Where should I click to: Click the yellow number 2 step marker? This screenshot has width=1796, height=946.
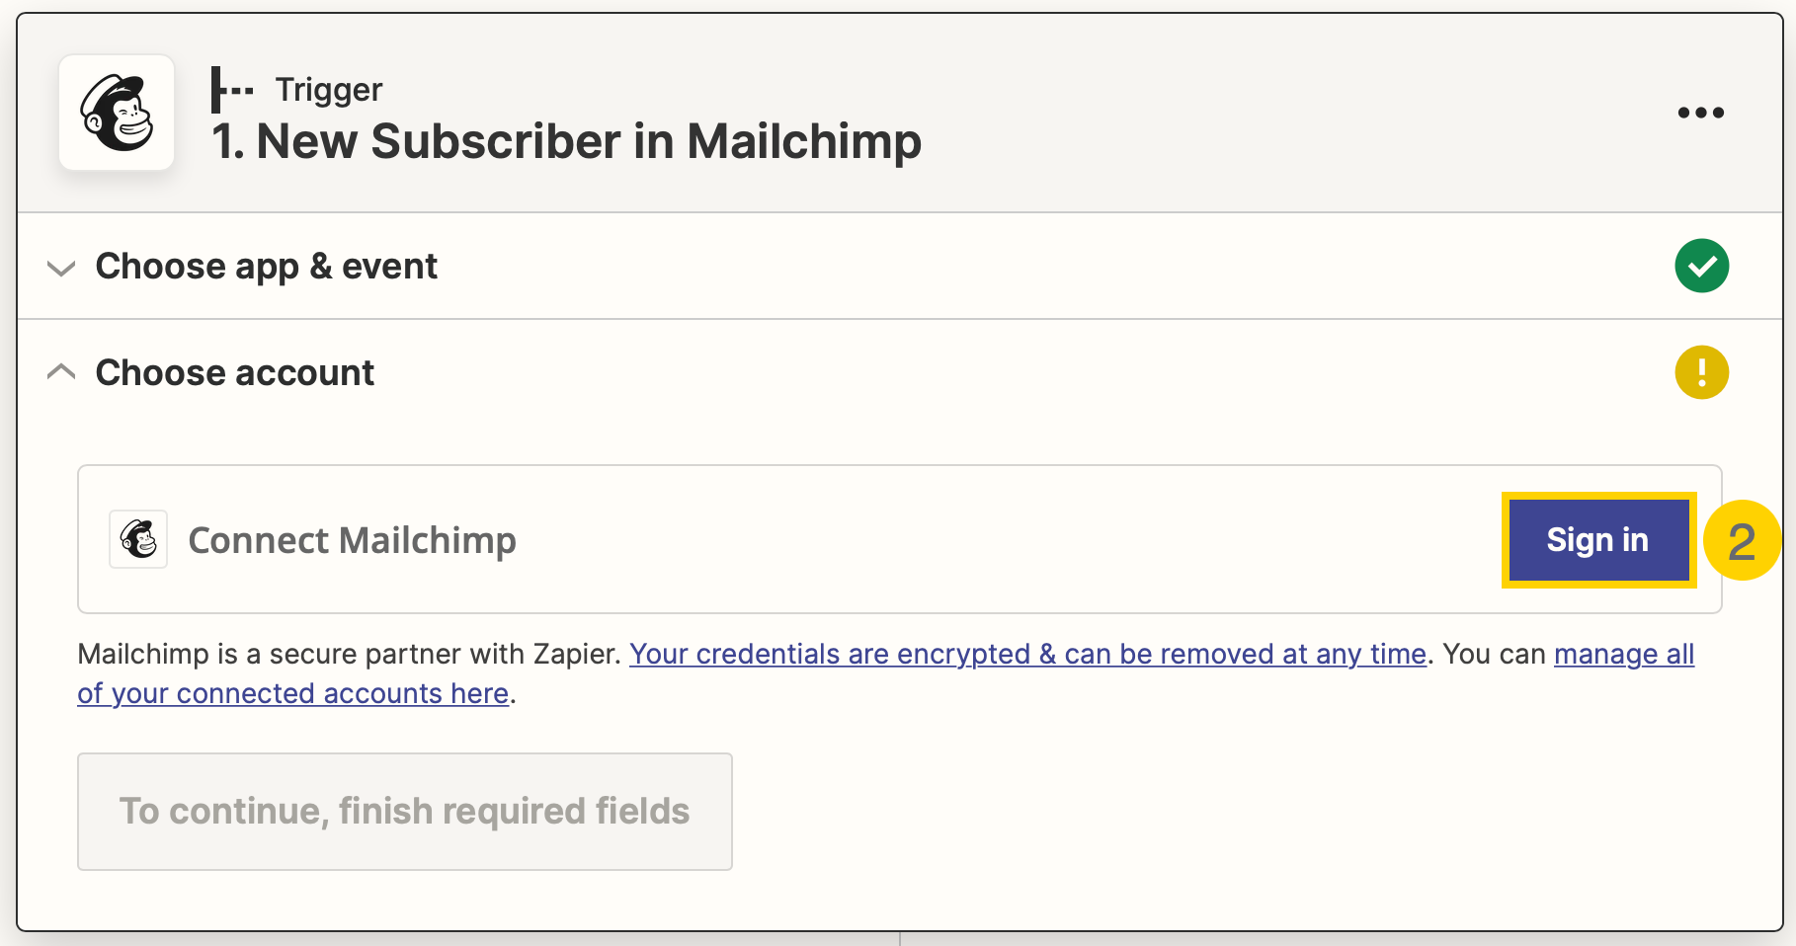[x=1742, y=540]
